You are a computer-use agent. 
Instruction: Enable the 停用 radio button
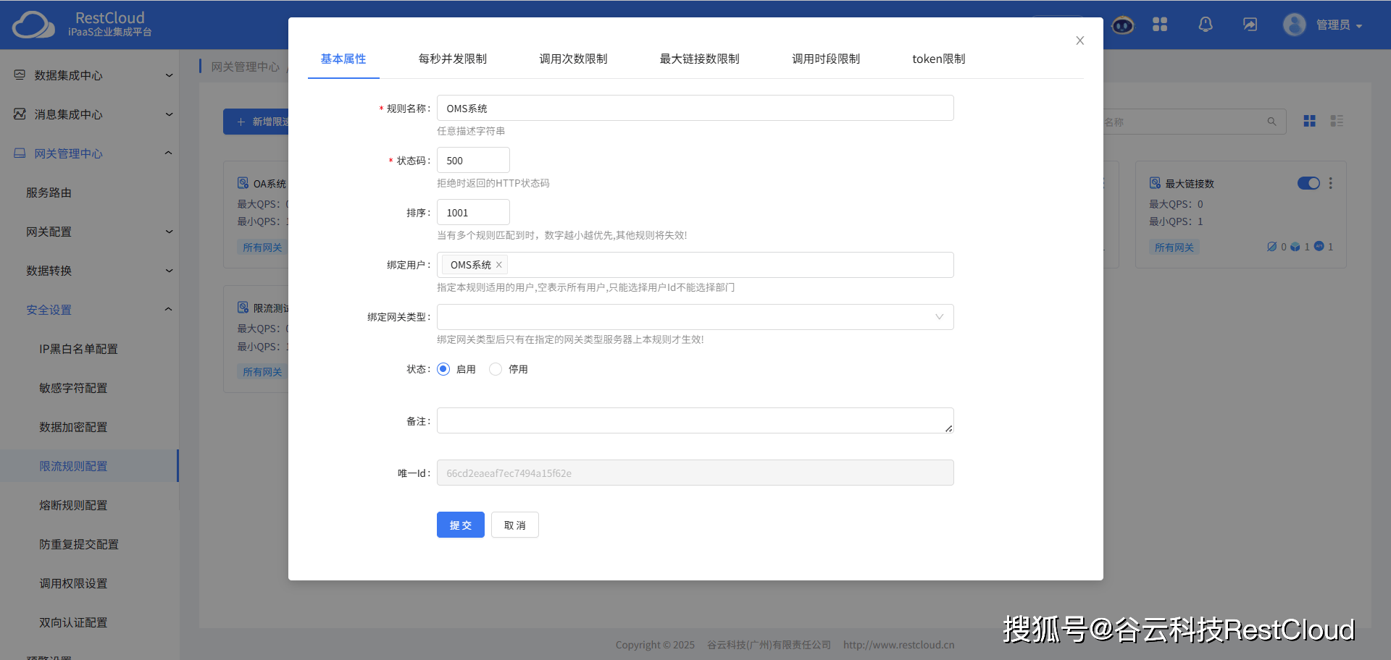click(x=496, y=368)
